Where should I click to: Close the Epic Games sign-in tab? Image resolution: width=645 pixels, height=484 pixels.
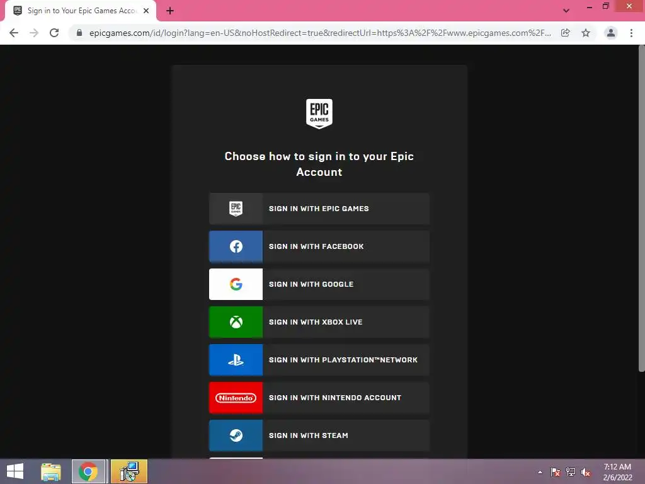coord(146,11)
